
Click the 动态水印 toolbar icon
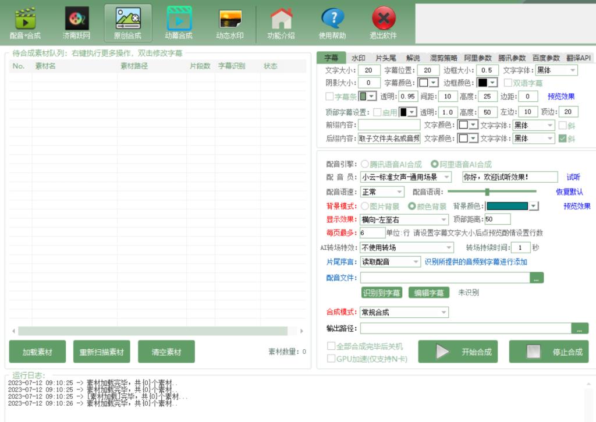click(x=230, y=23)
